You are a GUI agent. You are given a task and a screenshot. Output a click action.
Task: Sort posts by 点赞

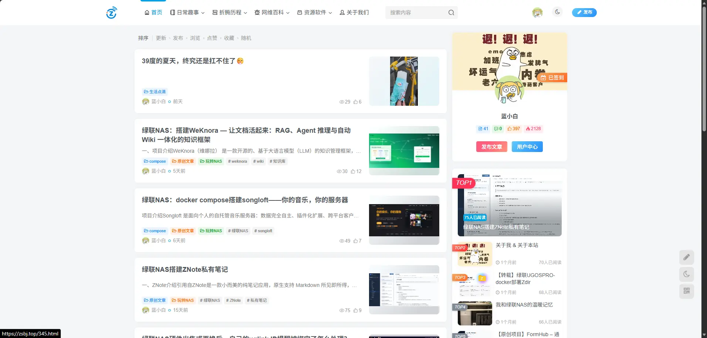212,38
